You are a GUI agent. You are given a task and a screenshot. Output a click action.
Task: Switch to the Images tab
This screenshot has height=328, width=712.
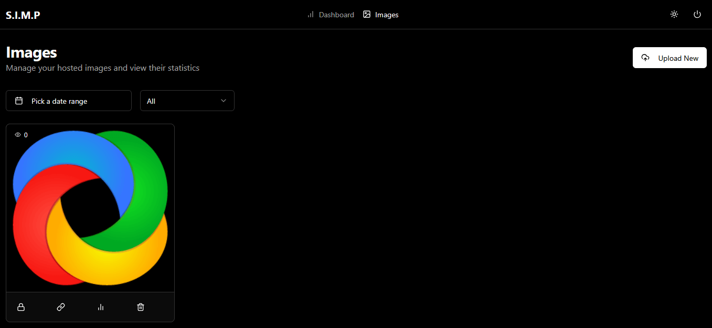(387, 15)
